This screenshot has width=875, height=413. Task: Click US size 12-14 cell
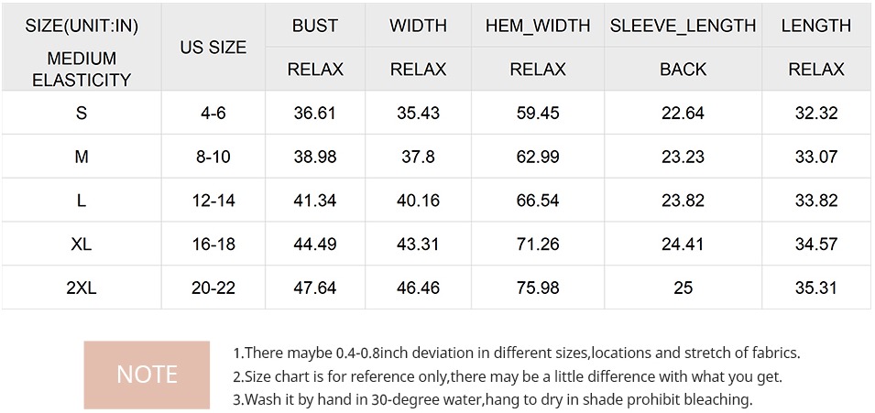[213, 201]
